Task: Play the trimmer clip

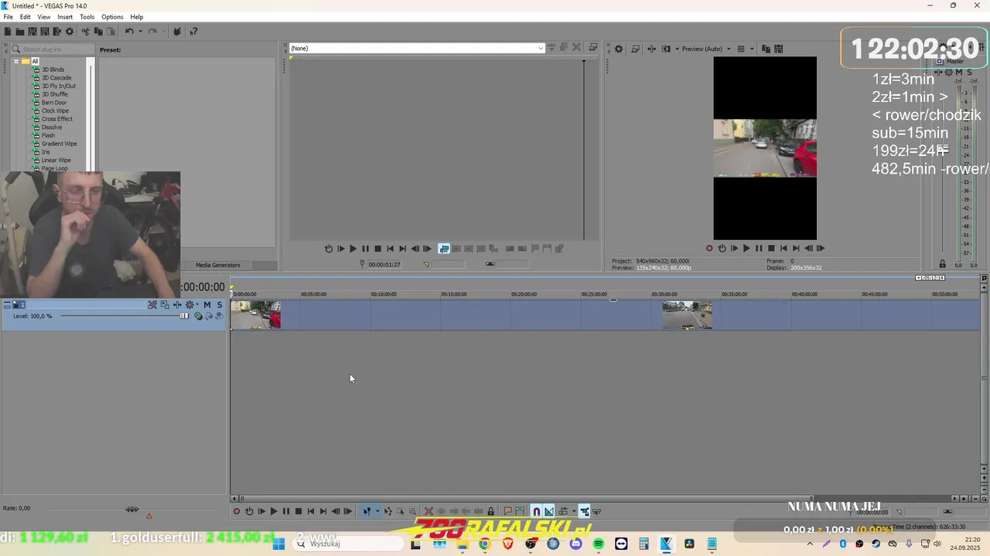Action: coord(353,249)
